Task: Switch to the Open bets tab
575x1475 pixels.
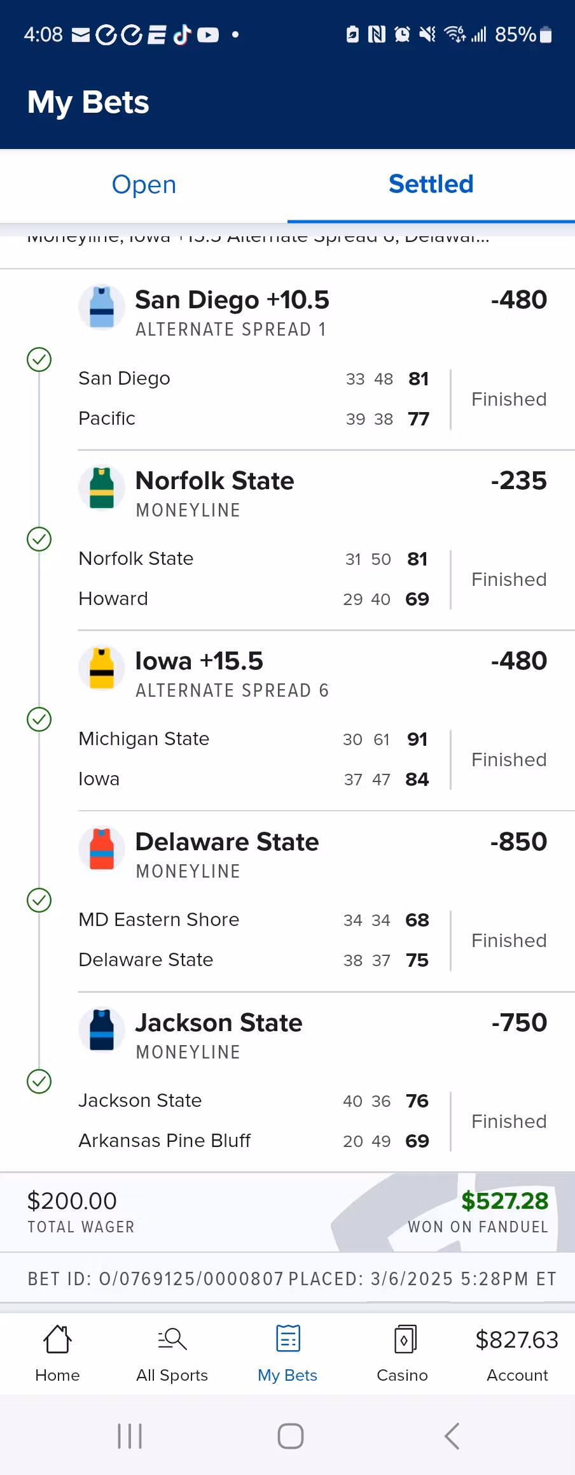Action: [144, 185]
